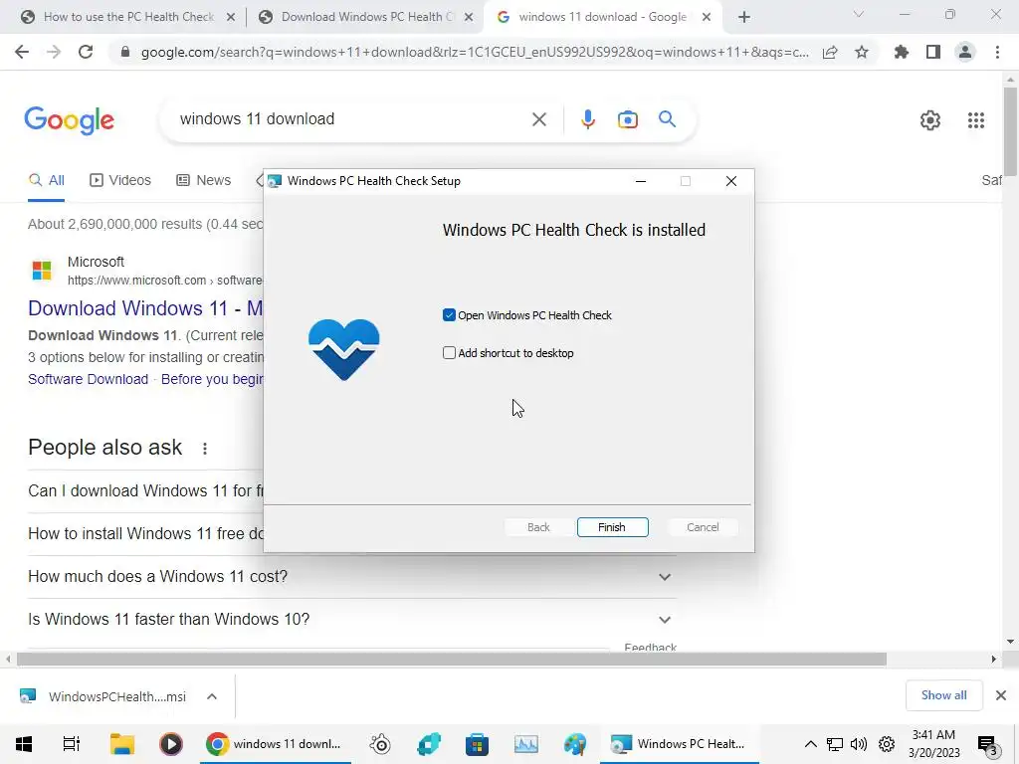Select the All search filter

pos(47,181)
